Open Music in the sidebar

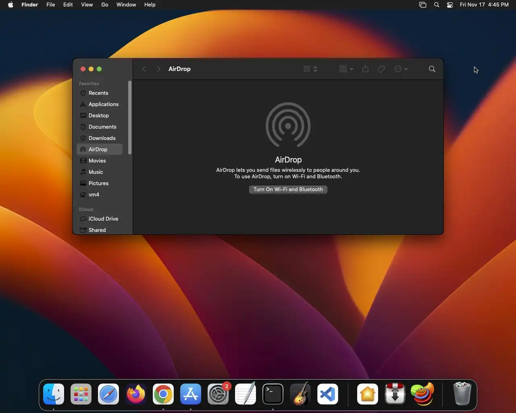click(100, 172)
